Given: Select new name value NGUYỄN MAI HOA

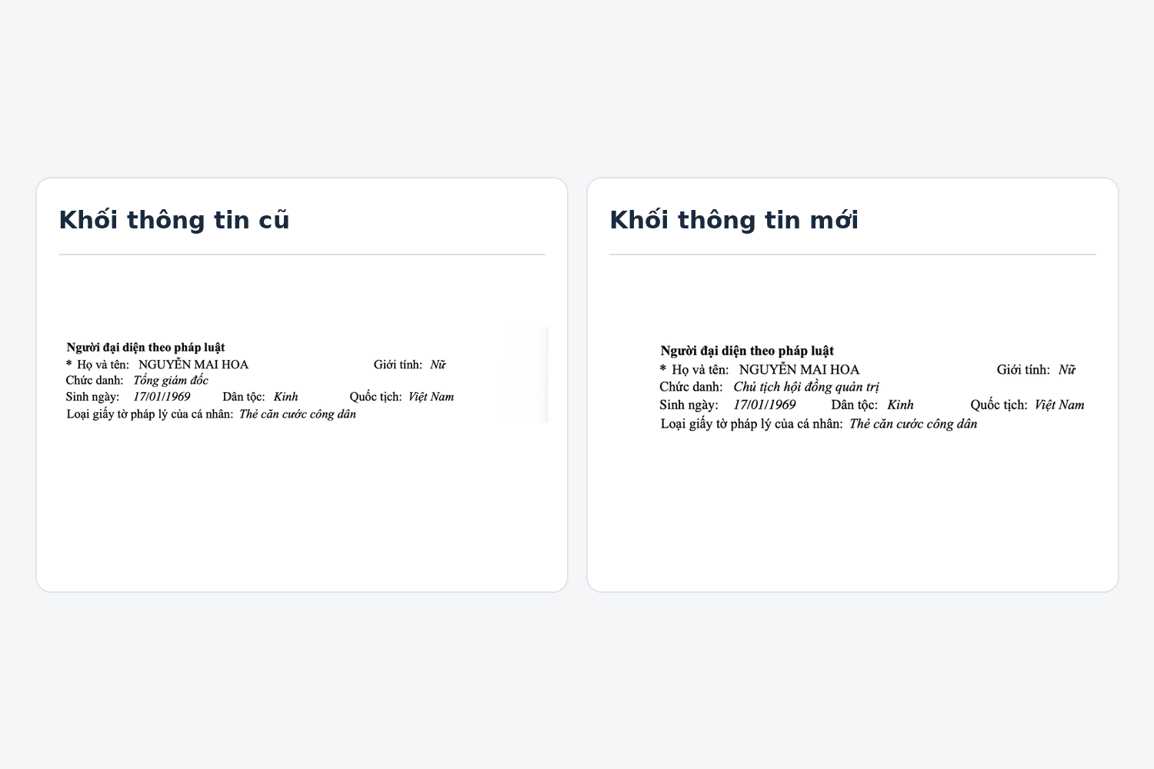Looking at the screenshot, I should tap(799, 370).
